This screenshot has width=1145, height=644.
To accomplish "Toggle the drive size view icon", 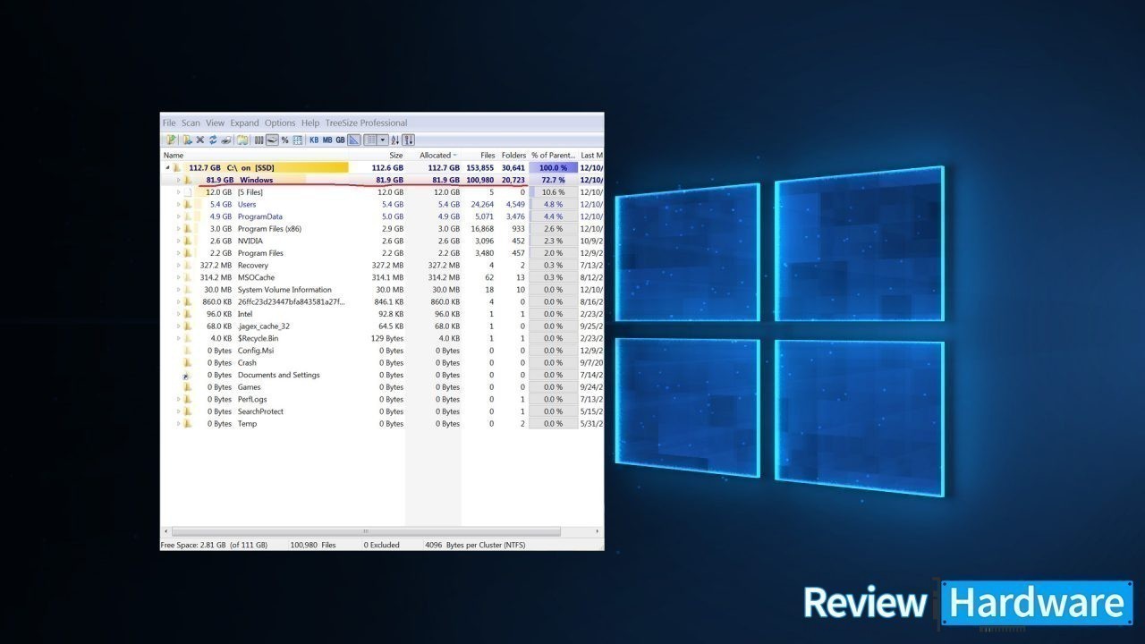I will (272, 140).
